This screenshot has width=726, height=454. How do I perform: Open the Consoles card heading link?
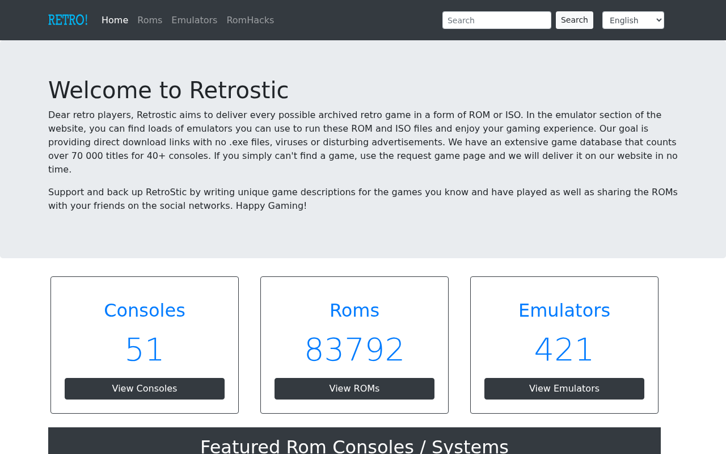point(145,310)
